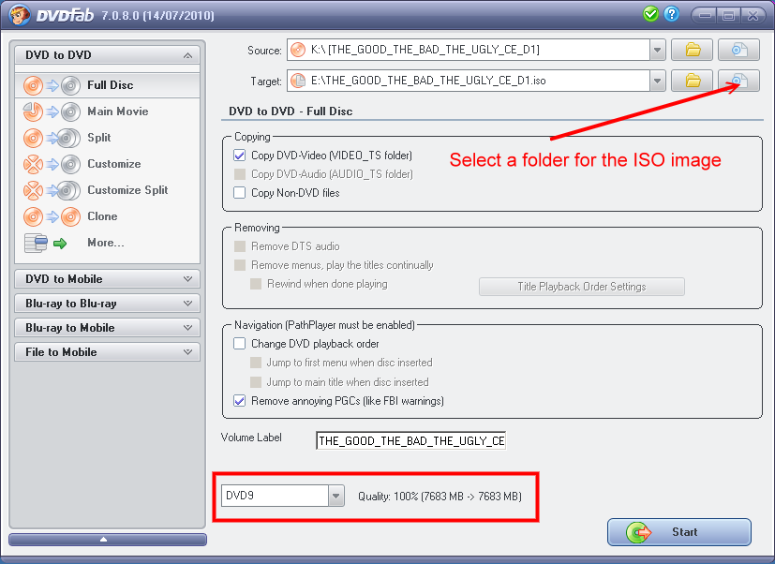Toggle Jump to first menu checkbox
Screen dimensions: 775x564
[x=256, y=363]
